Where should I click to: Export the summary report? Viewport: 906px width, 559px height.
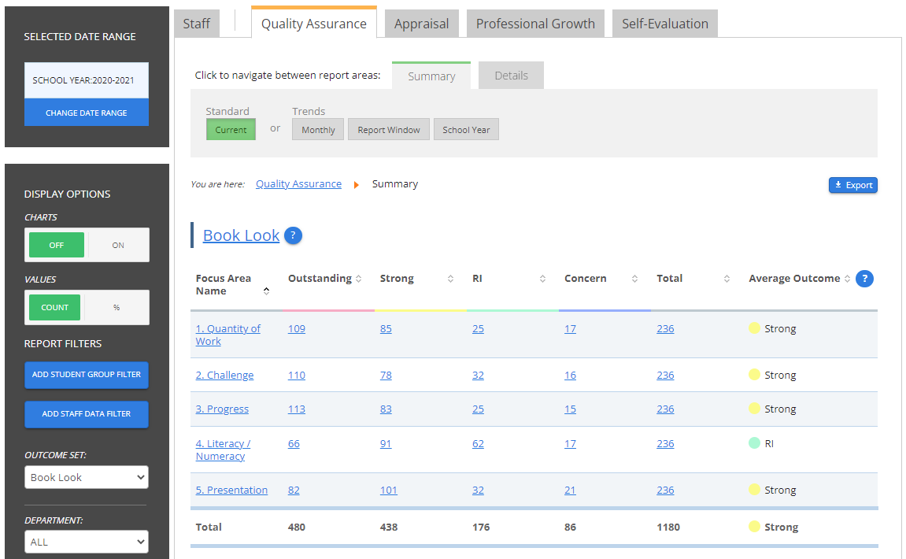pos(852,185)
